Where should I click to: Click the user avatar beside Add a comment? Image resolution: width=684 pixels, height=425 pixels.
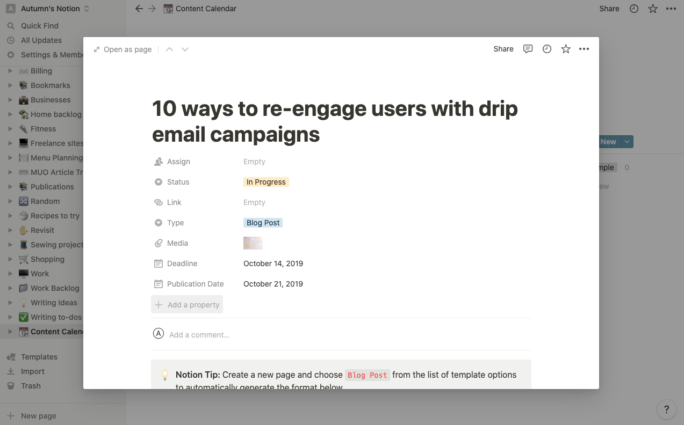(x=158, y=334)
